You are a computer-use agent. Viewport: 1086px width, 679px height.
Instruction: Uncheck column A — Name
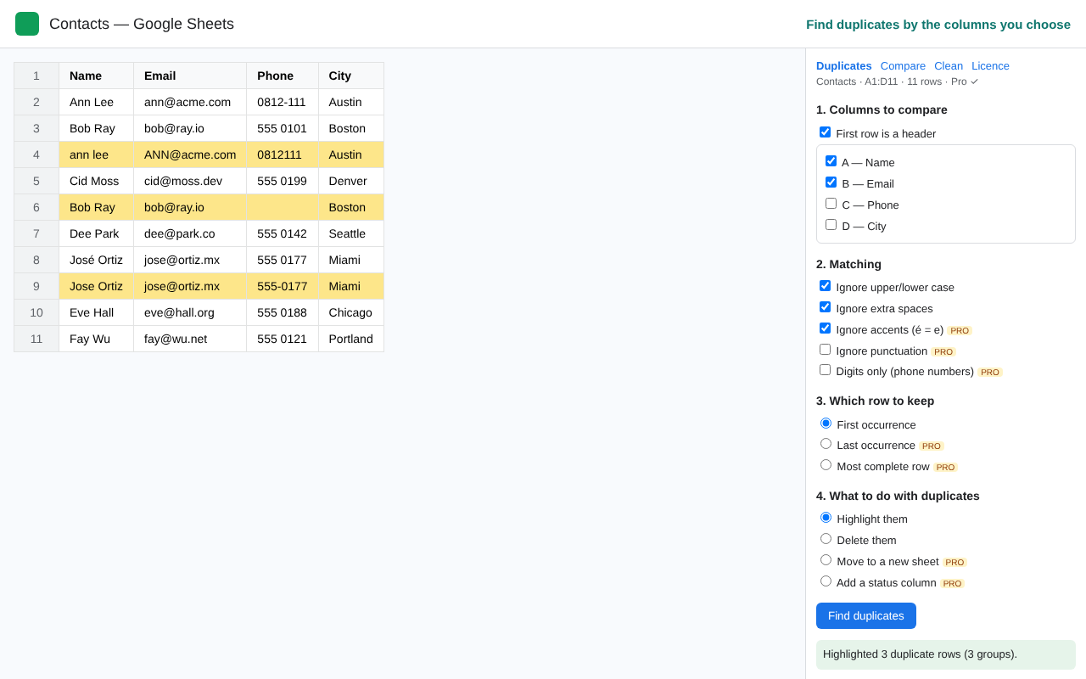pyautogui.click(x=831, y=161)
